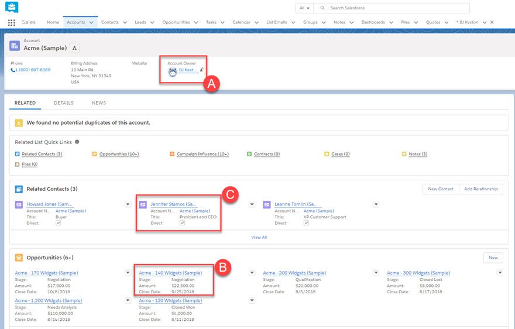This screenshot has width=515, height=329.
Task: Click the Account Owner avatar image
Action: click(x=173, y=72)
